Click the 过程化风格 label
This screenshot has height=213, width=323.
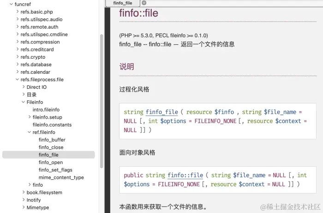pos(134,89)
